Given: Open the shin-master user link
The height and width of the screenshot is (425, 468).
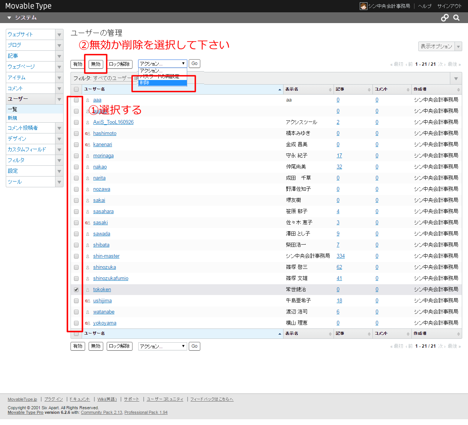Looking at the screenshot, I should pyautogui.click(x=106, y=256).
